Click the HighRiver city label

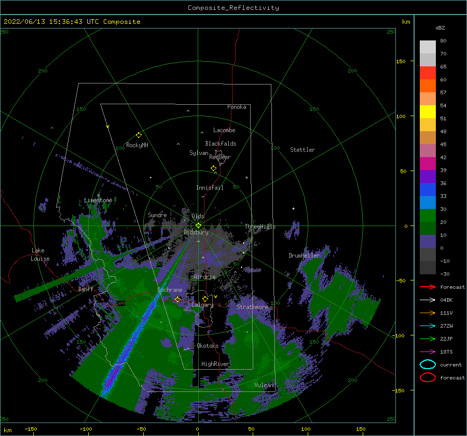(x=215, y=364)
